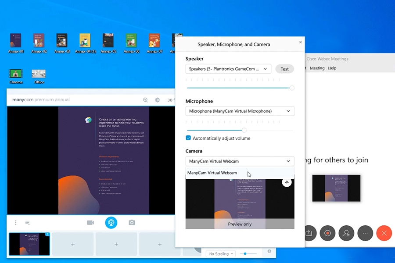Click mirror icon on camera preview
Viewport: 395px width, 263px height.
pyautogui.click(x=287, y=182)
